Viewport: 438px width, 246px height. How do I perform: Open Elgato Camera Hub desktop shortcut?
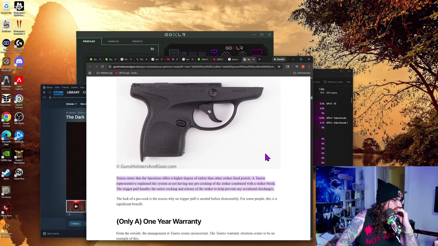pyautogui.click(x=6, y=45)
